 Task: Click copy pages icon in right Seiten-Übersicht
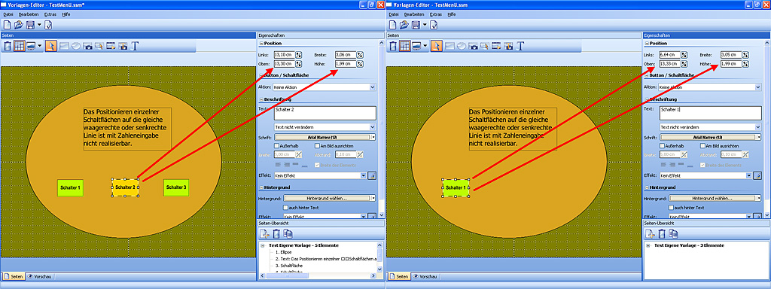point(674,233)
